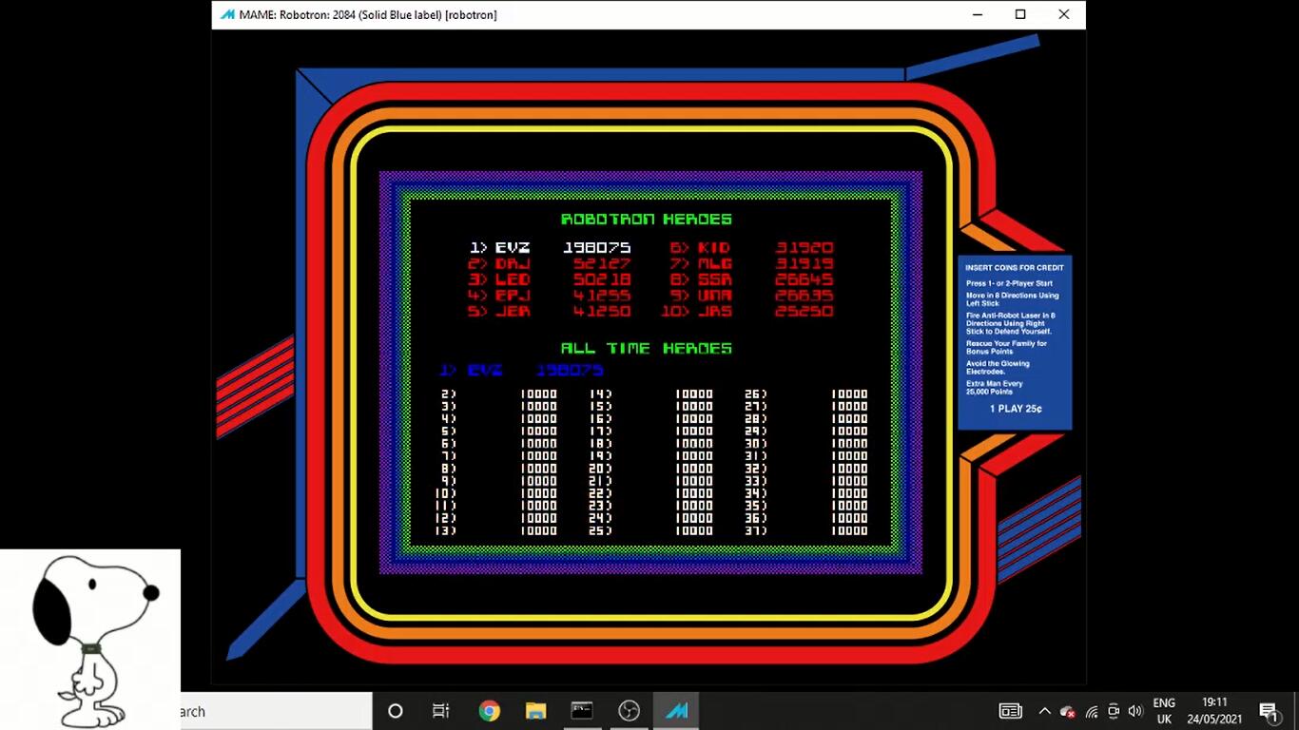The width and height of the screenshot is (1299, 730).
Task: Minimize the MAME Robotron window
Action: (x=977, y=14)
